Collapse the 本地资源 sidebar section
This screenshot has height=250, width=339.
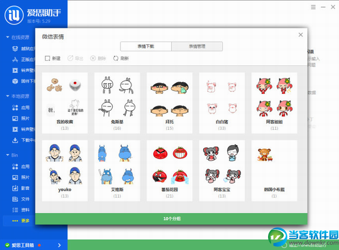8,96
